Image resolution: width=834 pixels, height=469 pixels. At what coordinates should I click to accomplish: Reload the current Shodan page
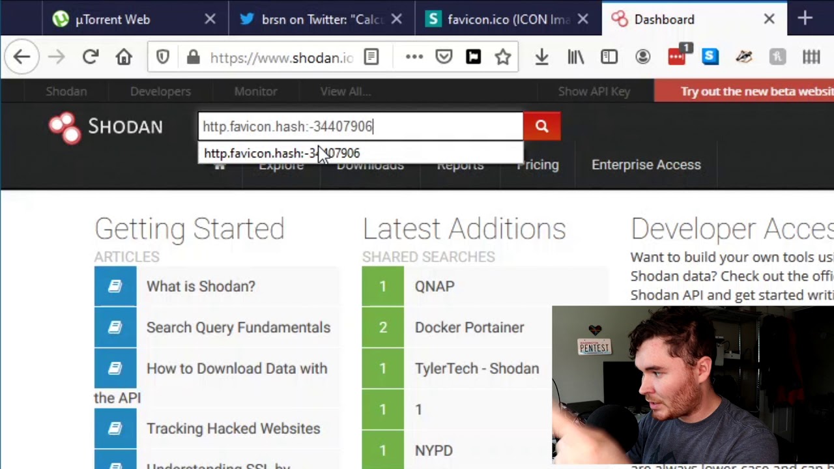tap(90, 57)
